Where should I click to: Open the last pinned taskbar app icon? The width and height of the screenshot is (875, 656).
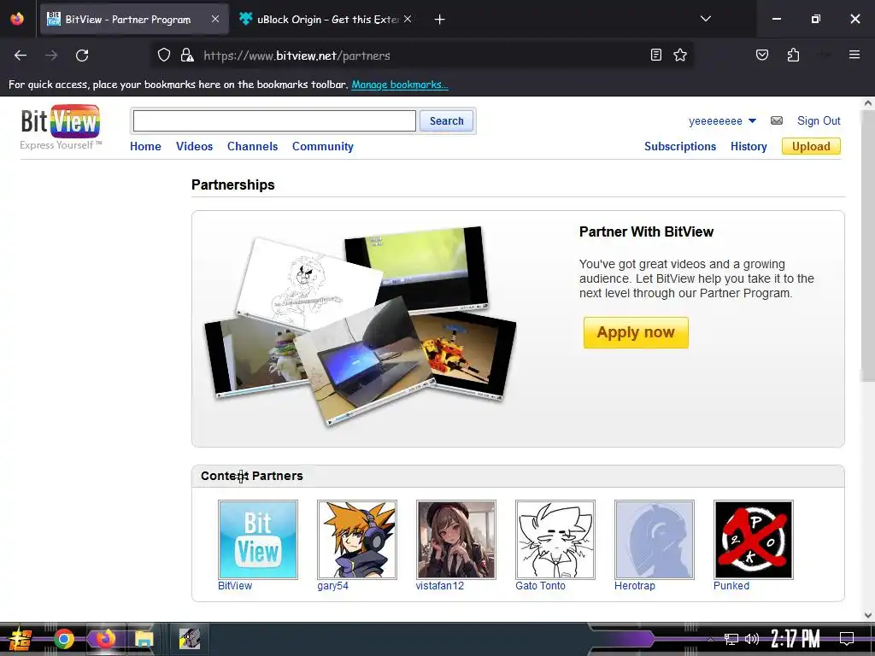tap(190, 639)
